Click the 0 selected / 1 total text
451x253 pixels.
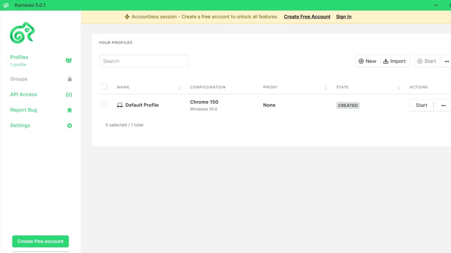124,125
